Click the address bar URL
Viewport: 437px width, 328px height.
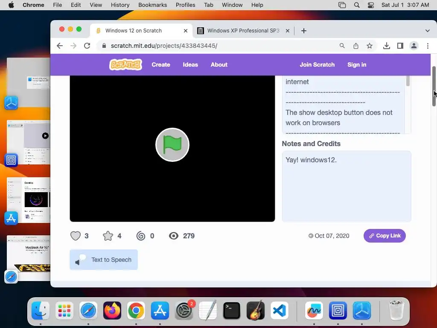click(x=164, y=46)
